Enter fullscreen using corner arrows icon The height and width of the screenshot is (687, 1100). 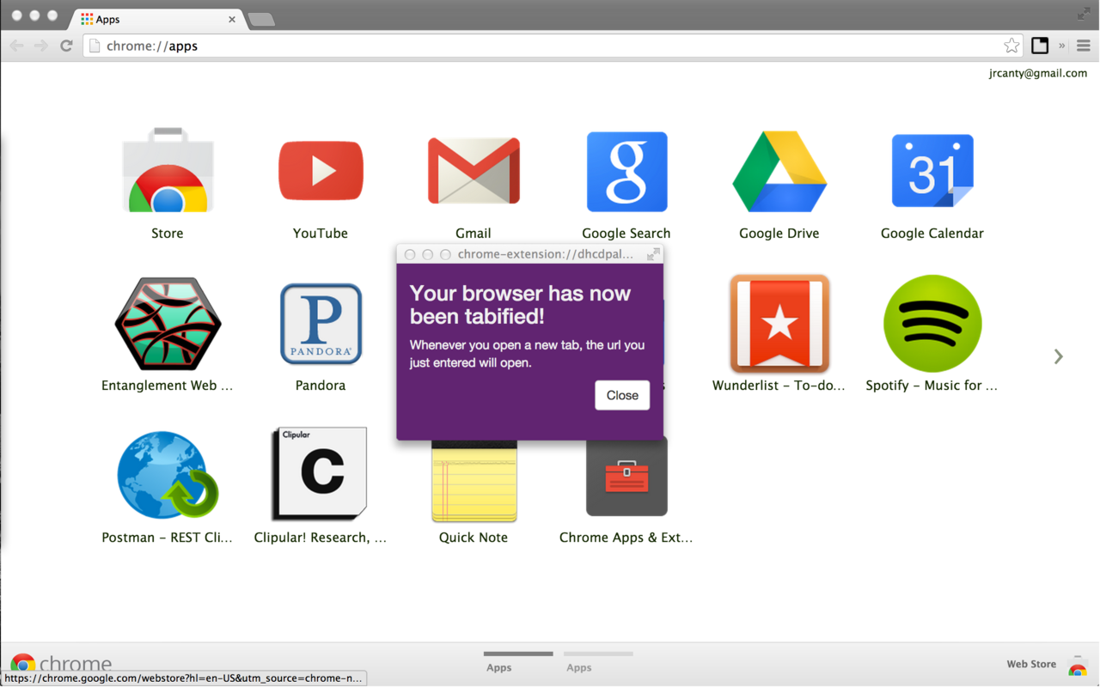pos(1083,14)
